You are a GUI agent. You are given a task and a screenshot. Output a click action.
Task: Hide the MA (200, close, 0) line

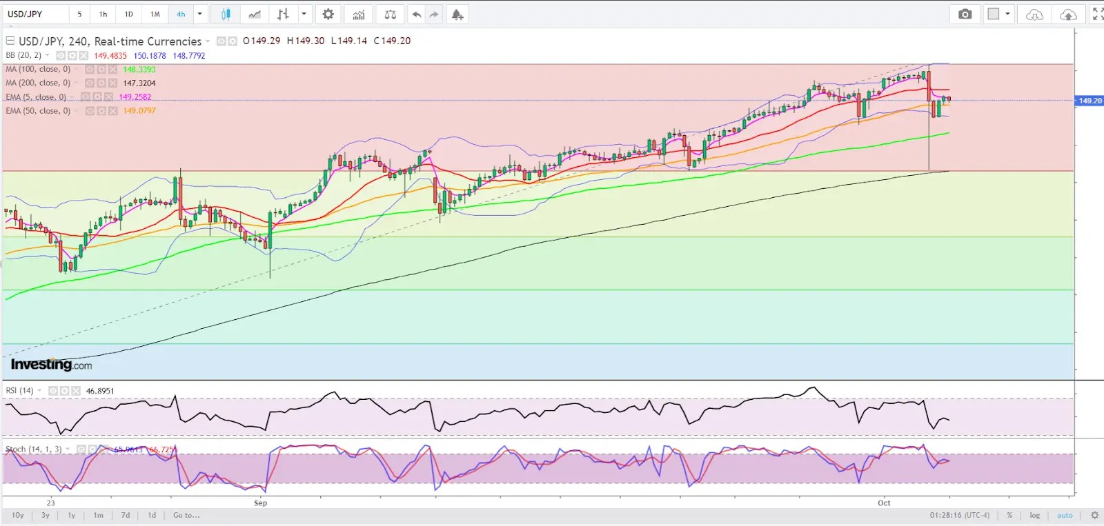click(x=89, y=83)
